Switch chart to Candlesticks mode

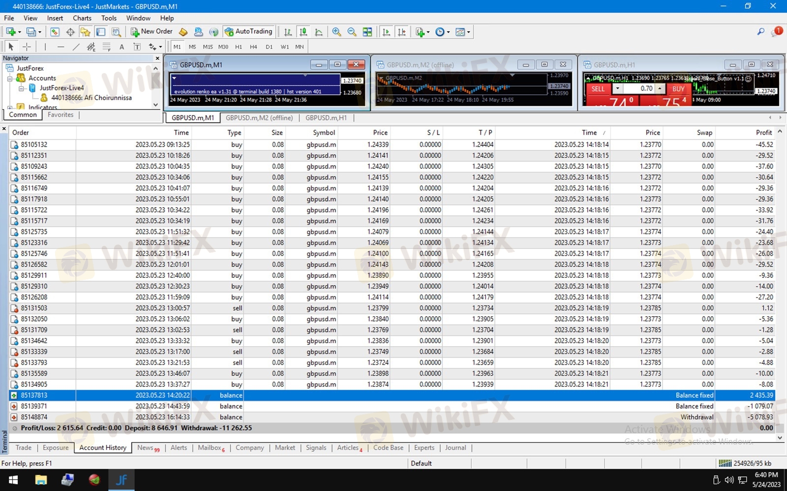(303, 31)
